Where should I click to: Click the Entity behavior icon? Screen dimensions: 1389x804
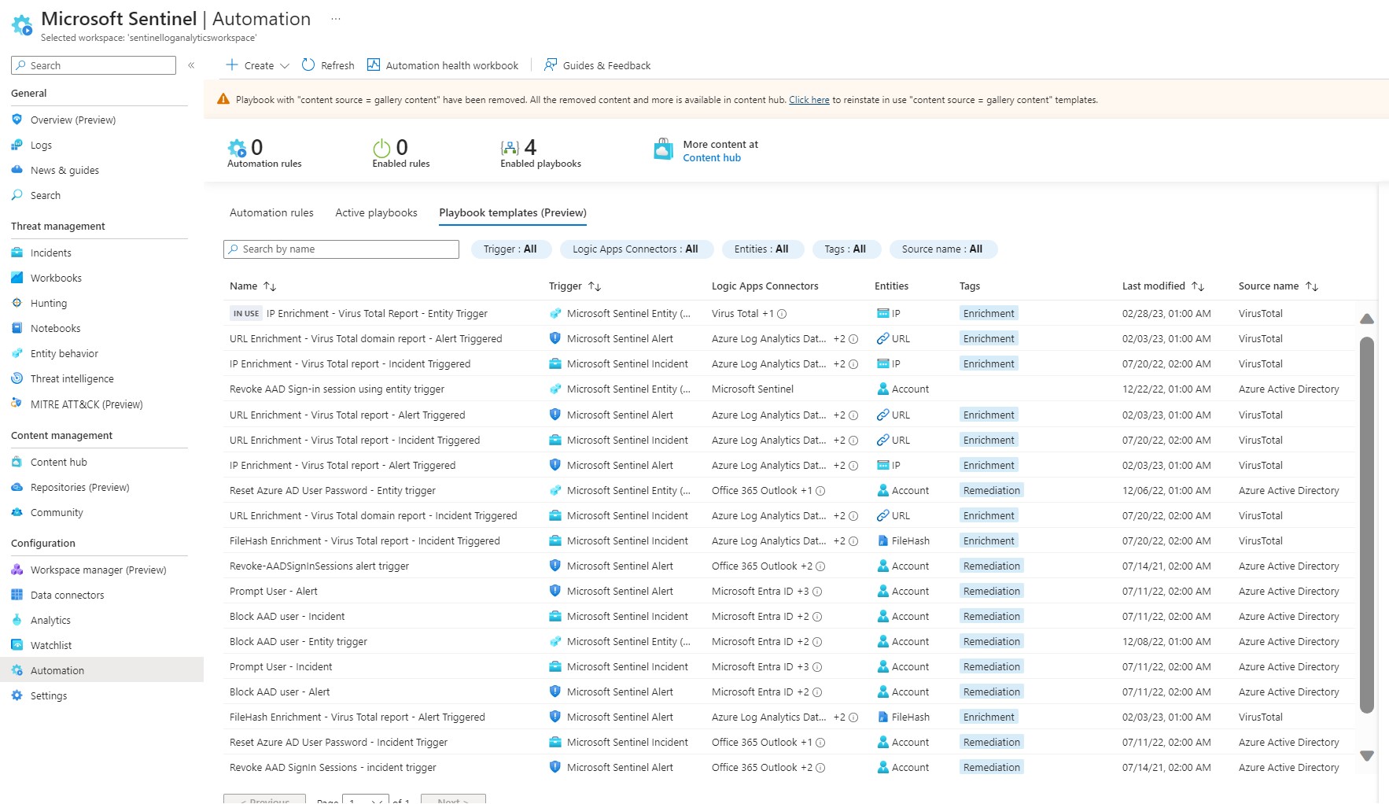pyautogui.click(x=17, y=353)
